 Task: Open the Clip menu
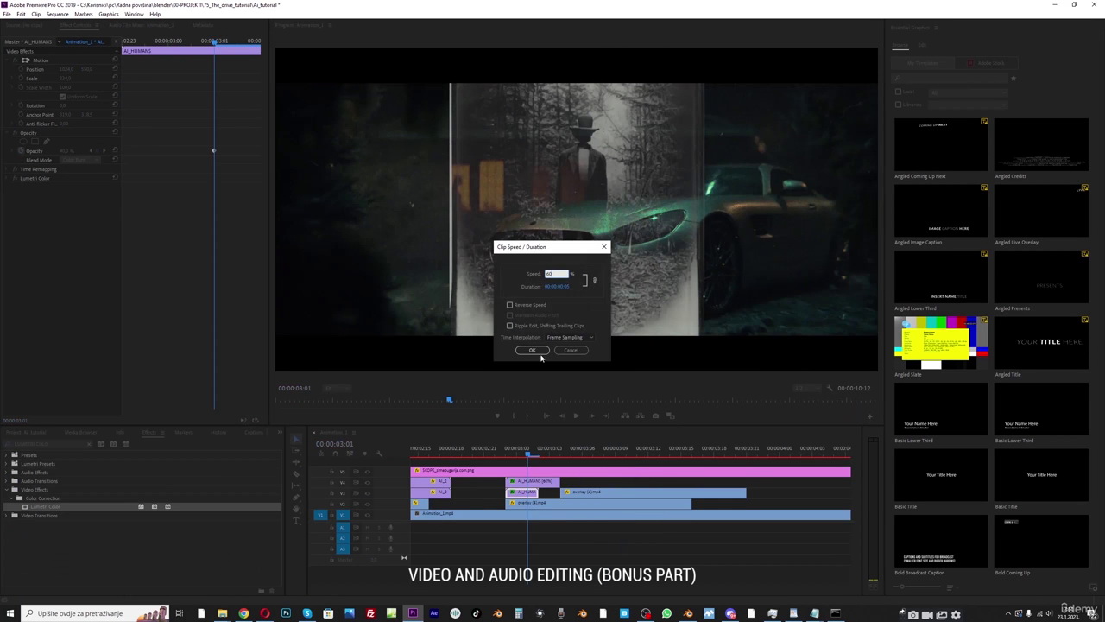pyautogui.click(x=35, y=14)
